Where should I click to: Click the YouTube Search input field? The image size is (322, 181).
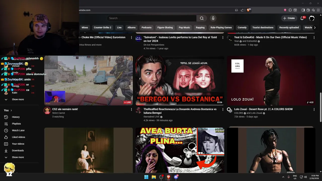[151, 18]
